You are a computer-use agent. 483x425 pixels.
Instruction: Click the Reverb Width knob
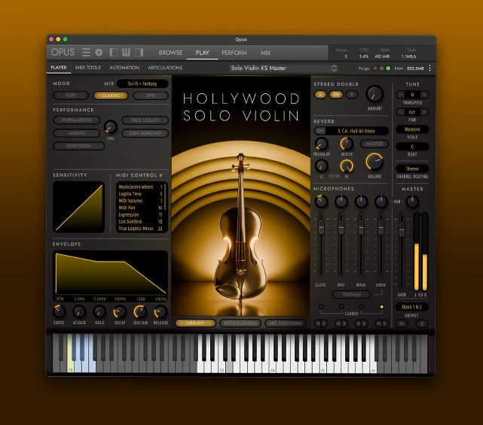[x=347, y=144]
